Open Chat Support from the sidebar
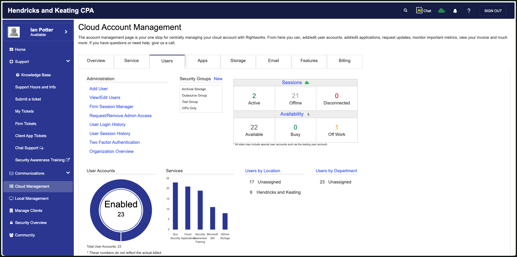The height and width of the screenshot is (257, 517). tap(29, 148)
